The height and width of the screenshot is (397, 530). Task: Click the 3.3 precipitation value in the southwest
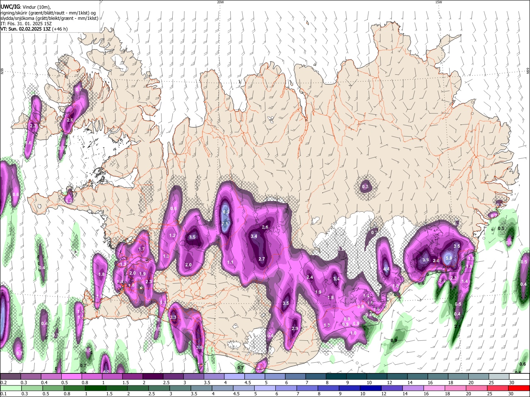click(x=173, y=317)
